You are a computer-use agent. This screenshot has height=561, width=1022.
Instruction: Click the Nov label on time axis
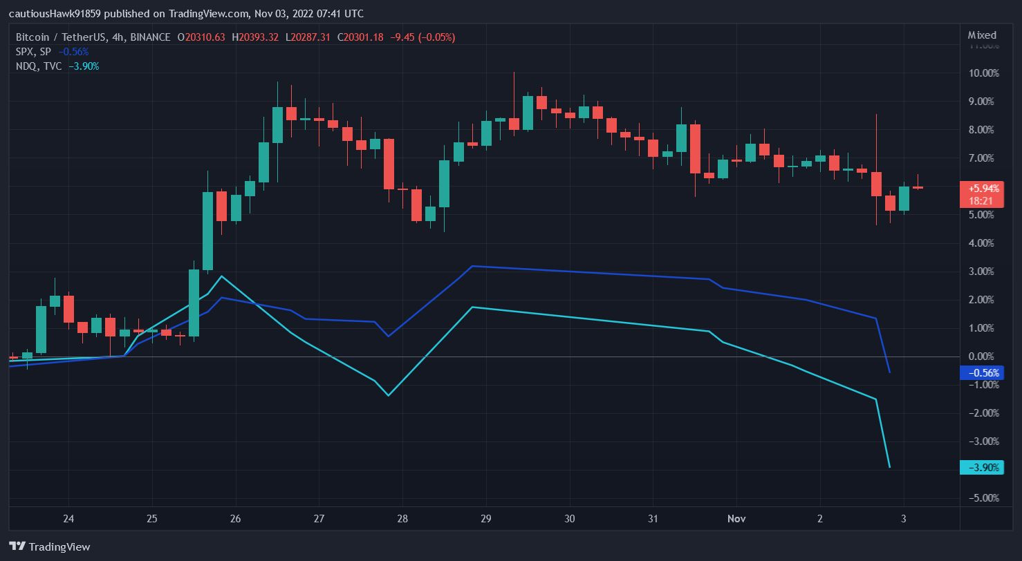[736, 518]
